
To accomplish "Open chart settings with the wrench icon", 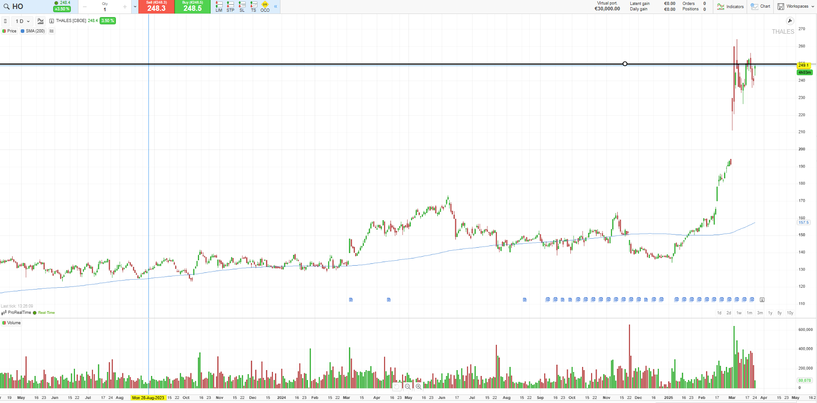I will pyautogui.click(x=789, y=21).
